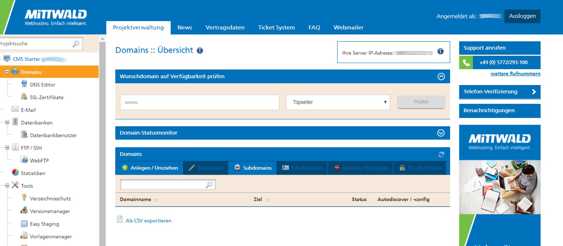Click the Projektsuche magnifier icon

(76, 44)
